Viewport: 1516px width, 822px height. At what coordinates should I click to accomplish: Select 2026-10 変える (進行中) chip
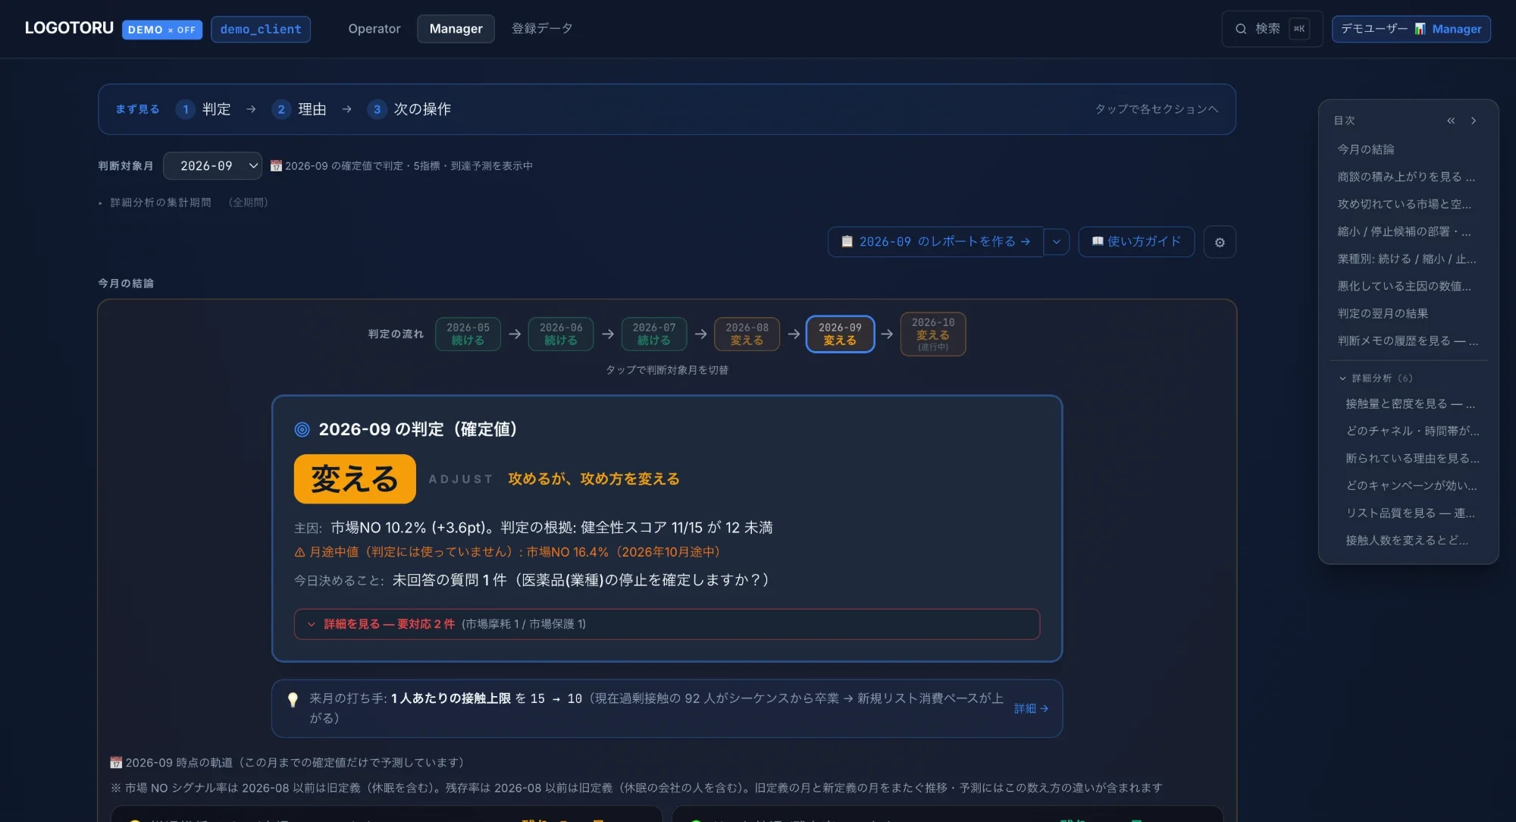tap(933, 334)
